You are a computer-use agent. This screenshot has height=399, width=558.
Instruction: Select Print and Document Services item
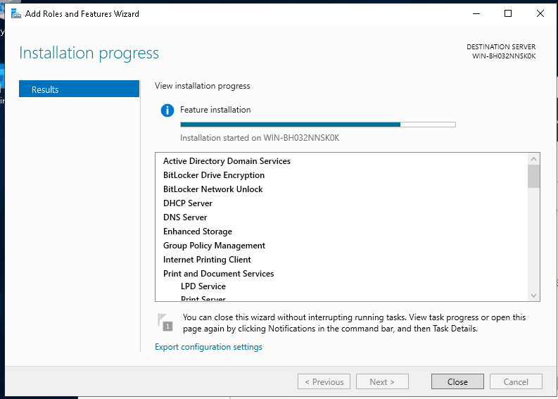218,274
